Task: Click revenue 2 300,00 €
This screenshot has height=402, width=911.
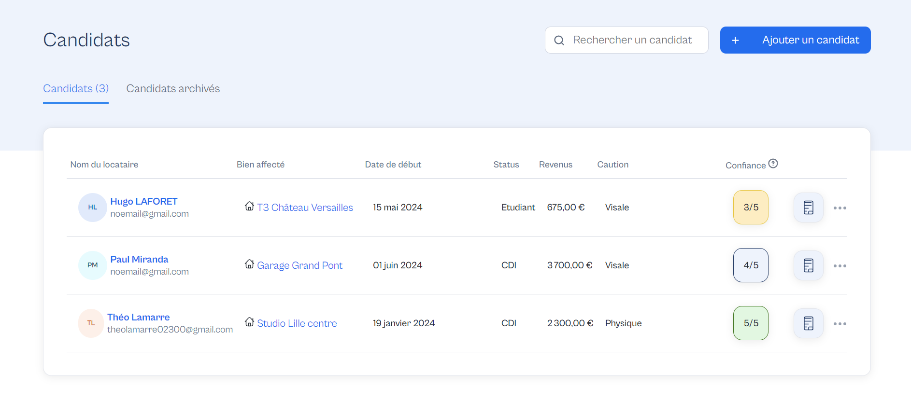Action: [570, 323]
